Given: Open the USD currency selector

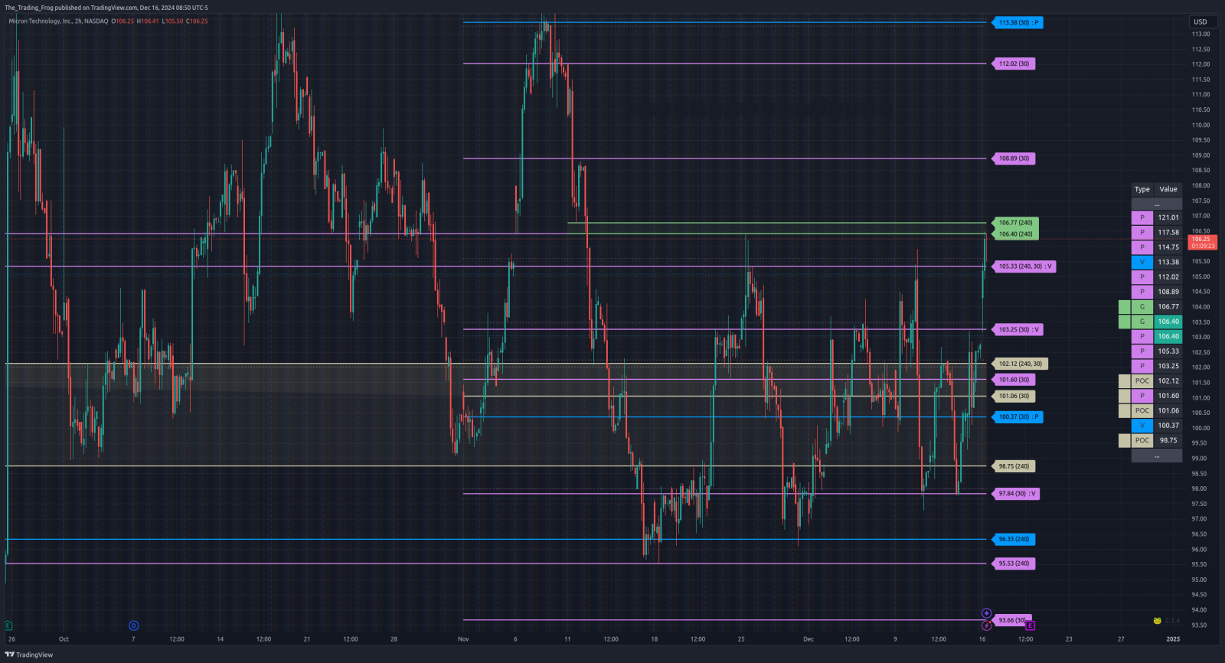Looking at the screenshot, I should pyautogui.click(x=1200, y=21).
